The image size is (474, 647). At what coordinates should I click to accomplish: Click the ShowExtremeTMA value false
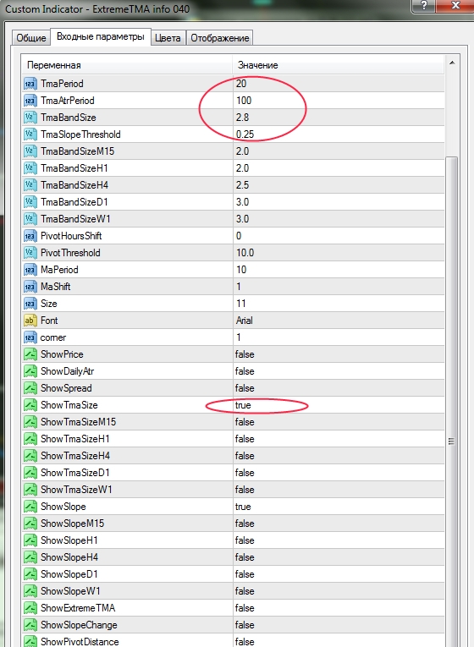[x=245, y=608]
